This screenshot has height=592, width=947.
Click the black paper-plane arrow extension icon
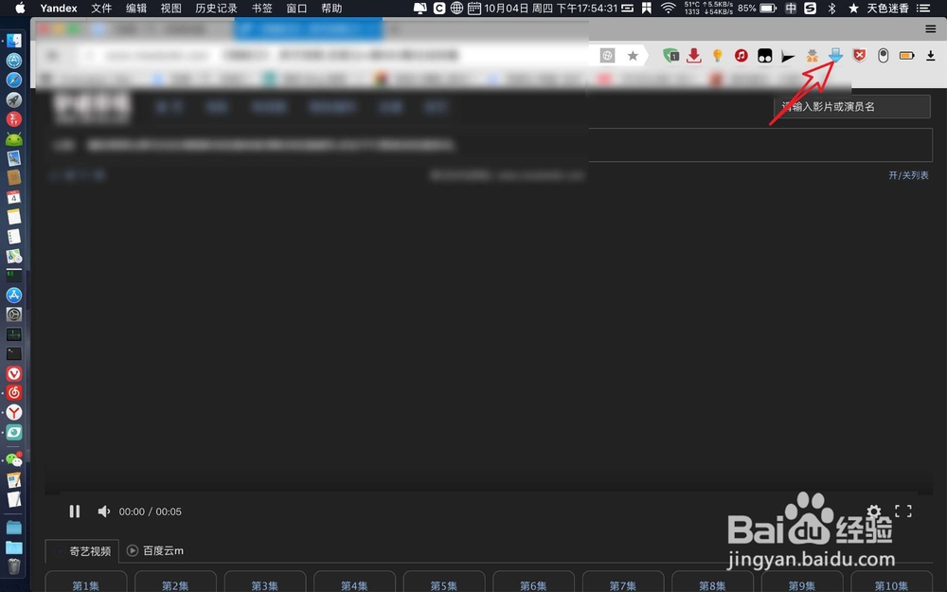[x=788, y=56]
